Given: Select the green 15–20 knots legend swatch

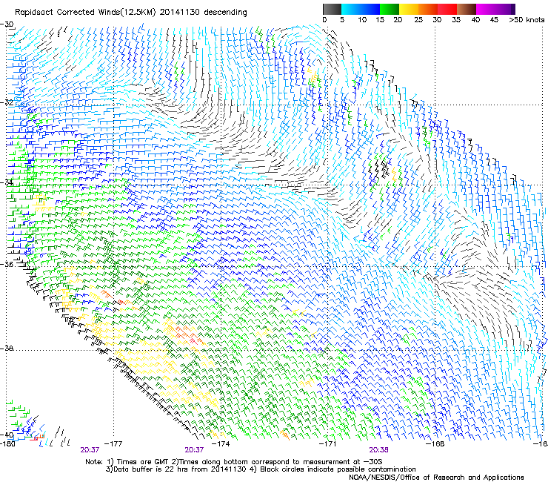Looking at the screenshot, I should point(390,9).
